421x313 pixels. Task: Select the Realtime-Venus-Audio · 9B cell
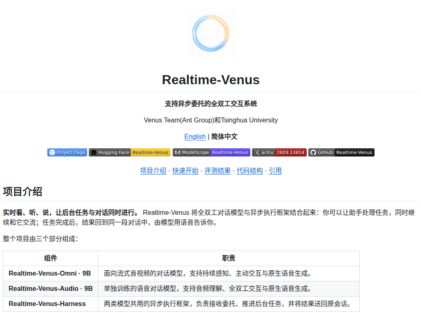pyautogui.click(x=51, y=289)
